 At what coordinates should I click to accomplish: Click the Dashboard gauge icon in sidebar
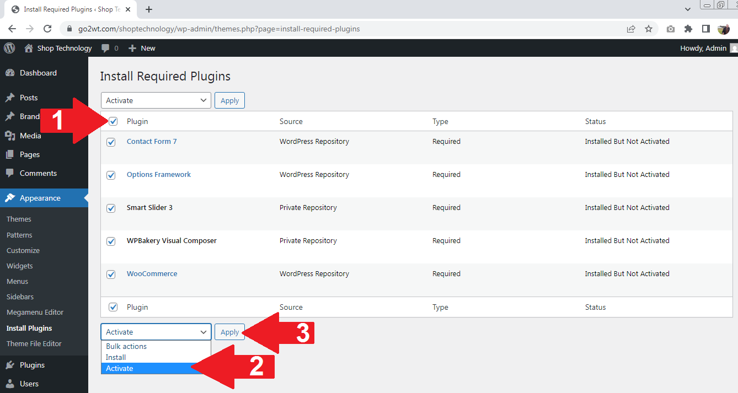(10, 73)
